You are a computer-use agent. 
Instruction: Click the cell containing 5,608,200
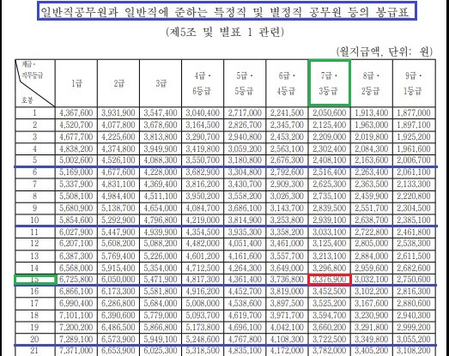point(118,244)
